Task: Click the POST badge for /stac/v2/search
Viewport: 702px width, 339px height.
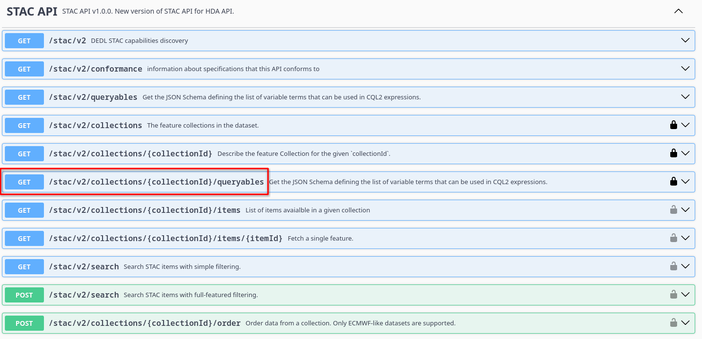Action: tap(24, 295)
